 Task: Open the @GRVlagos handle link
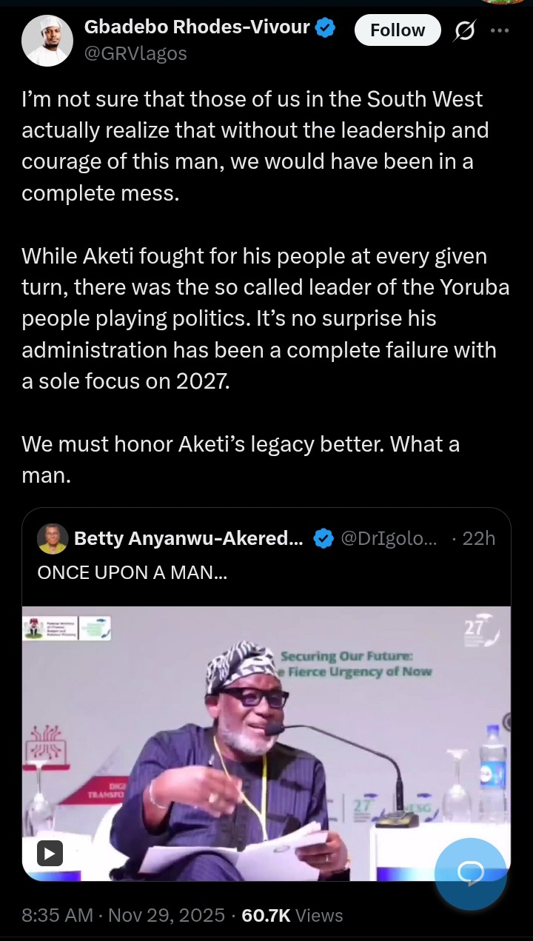(x=135, y=53)
